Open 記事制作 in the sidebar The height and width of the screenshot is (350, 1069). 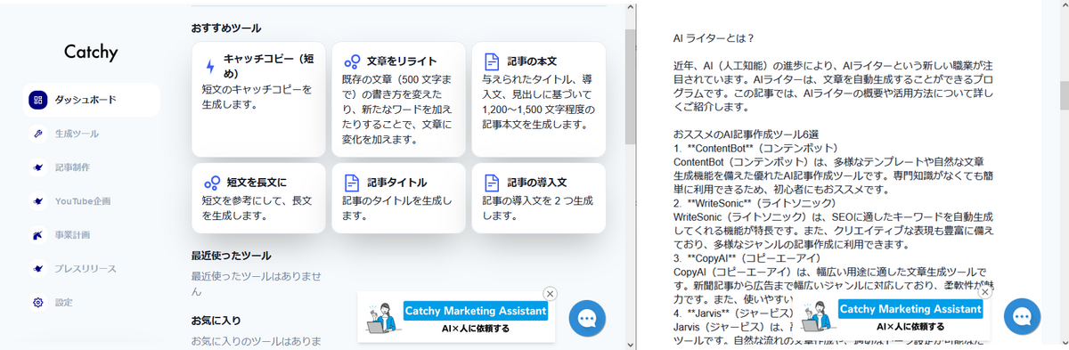coord(72,167)
